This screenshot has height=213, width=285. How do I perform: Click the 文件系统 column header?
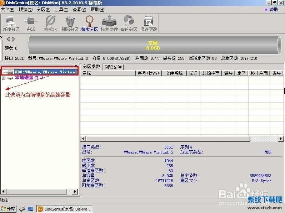point(174,73)
